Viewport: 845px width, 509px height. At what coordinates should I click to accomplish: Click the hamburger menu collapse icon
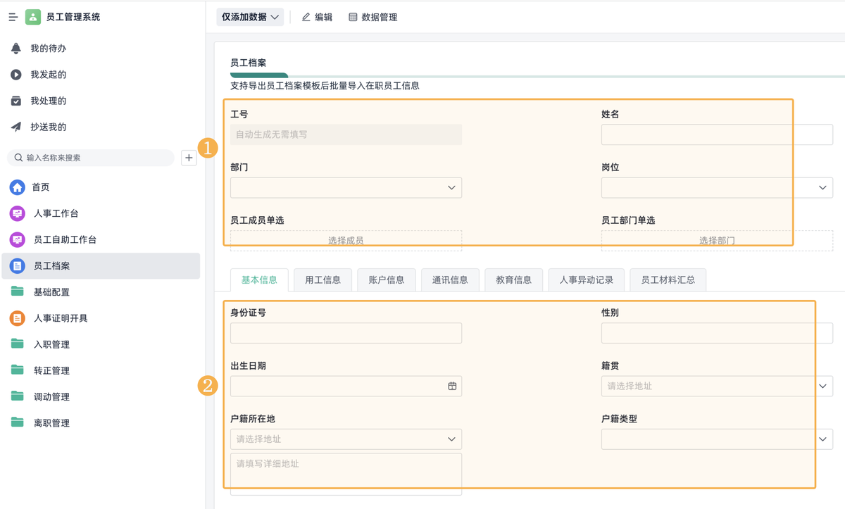[13, 17]
